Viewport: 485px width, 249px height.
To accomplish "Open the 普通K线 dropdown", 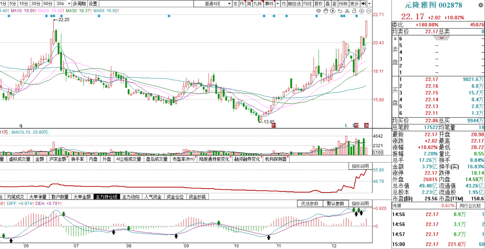I will point(213,3).
